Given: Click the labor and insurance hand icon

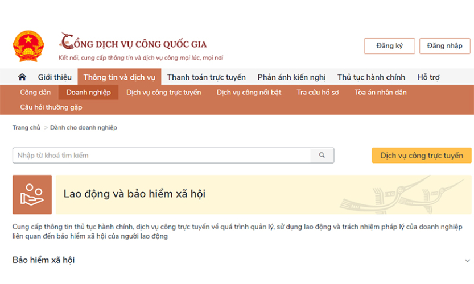Looking at the screenshot, I should tap(32, 195).
